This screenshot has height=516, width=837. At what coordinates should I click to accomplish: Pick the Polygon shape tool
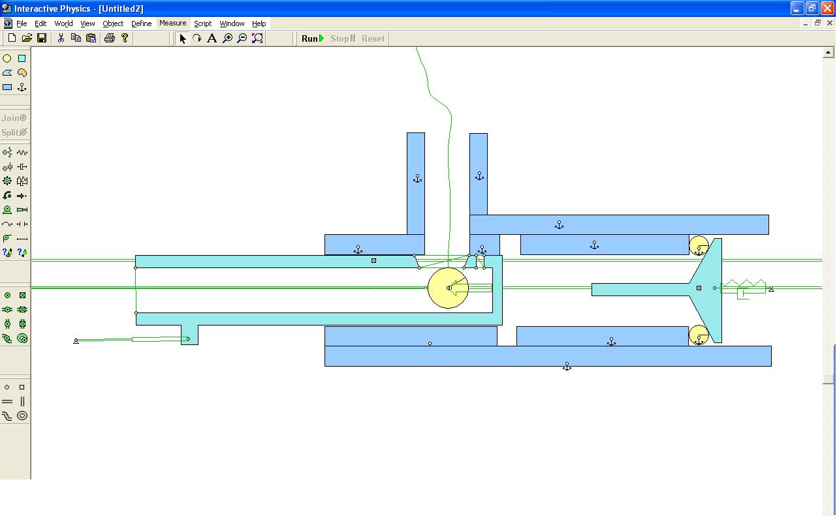click(x=7, y=72)
